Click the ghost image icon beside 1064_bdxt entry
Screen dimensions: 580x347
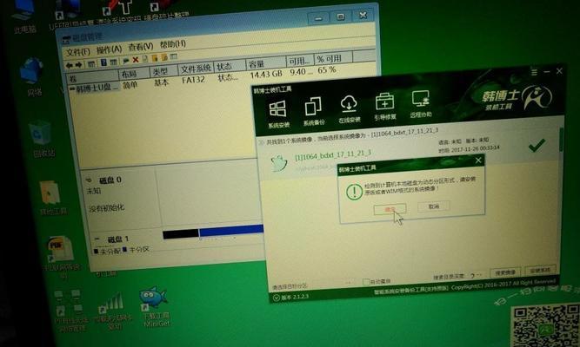click(278, 163)
